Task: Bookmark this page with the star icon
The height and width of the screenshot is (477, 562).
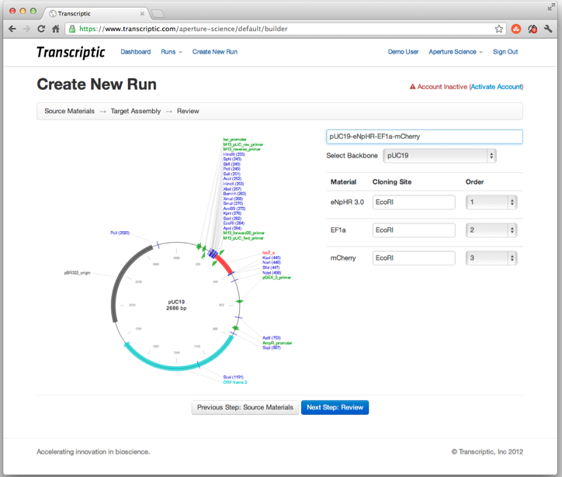Action: pos(499,29)
